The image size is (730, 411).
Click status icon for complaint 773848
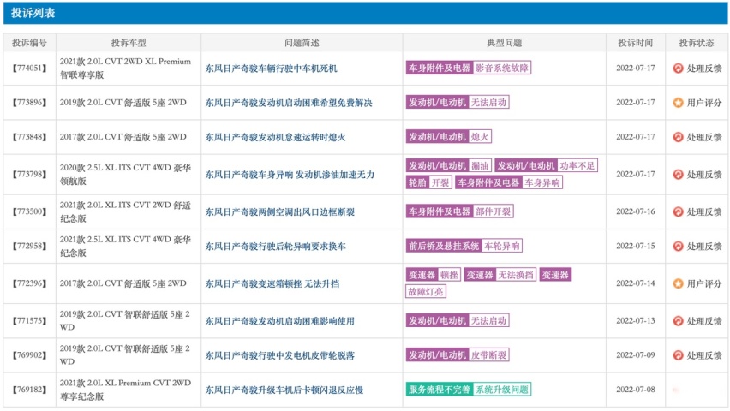pos(678,137)
